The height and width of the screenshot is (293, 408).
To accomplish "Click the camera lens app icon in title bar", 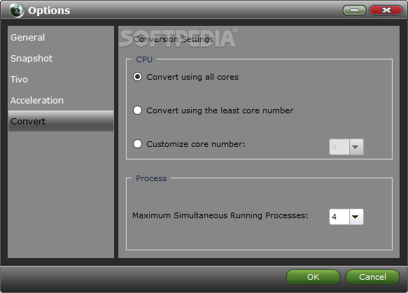I will tap(16, 10).
